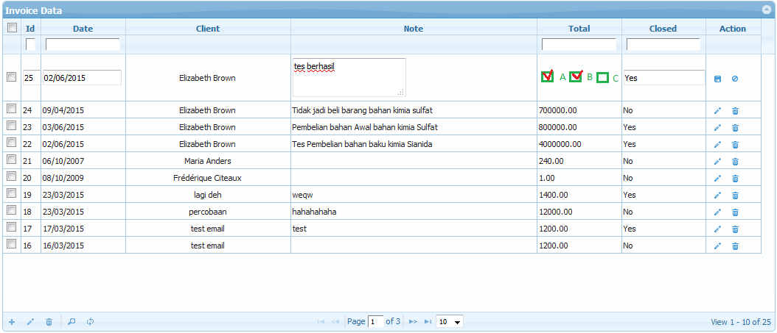
Task: Toggle the select-all header checkbox
Action: coord(12,28)
